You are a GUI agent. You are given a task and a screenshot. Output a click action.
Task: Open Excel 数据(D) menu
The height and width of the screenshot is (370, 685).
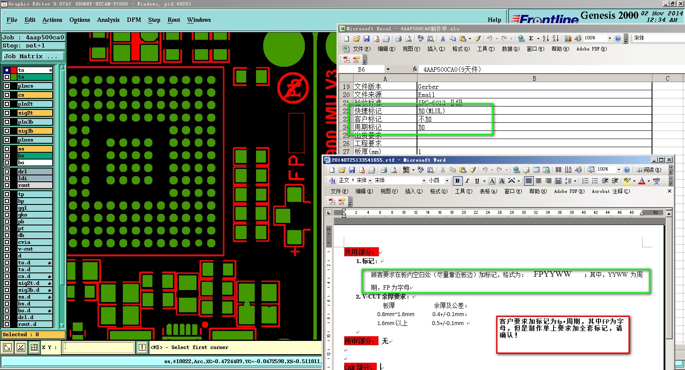(510, 49)
